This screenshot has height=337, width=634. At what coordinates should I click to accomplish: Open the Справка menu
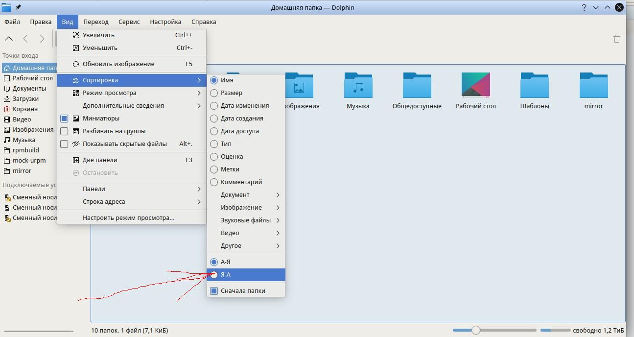click(204, 22)
